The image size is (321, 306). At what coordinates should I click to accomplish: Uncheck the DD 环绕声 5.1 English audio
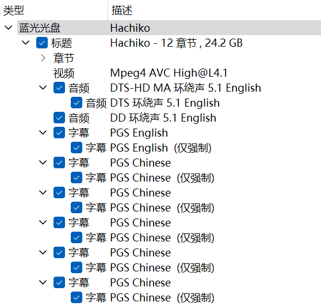[59, 118]
